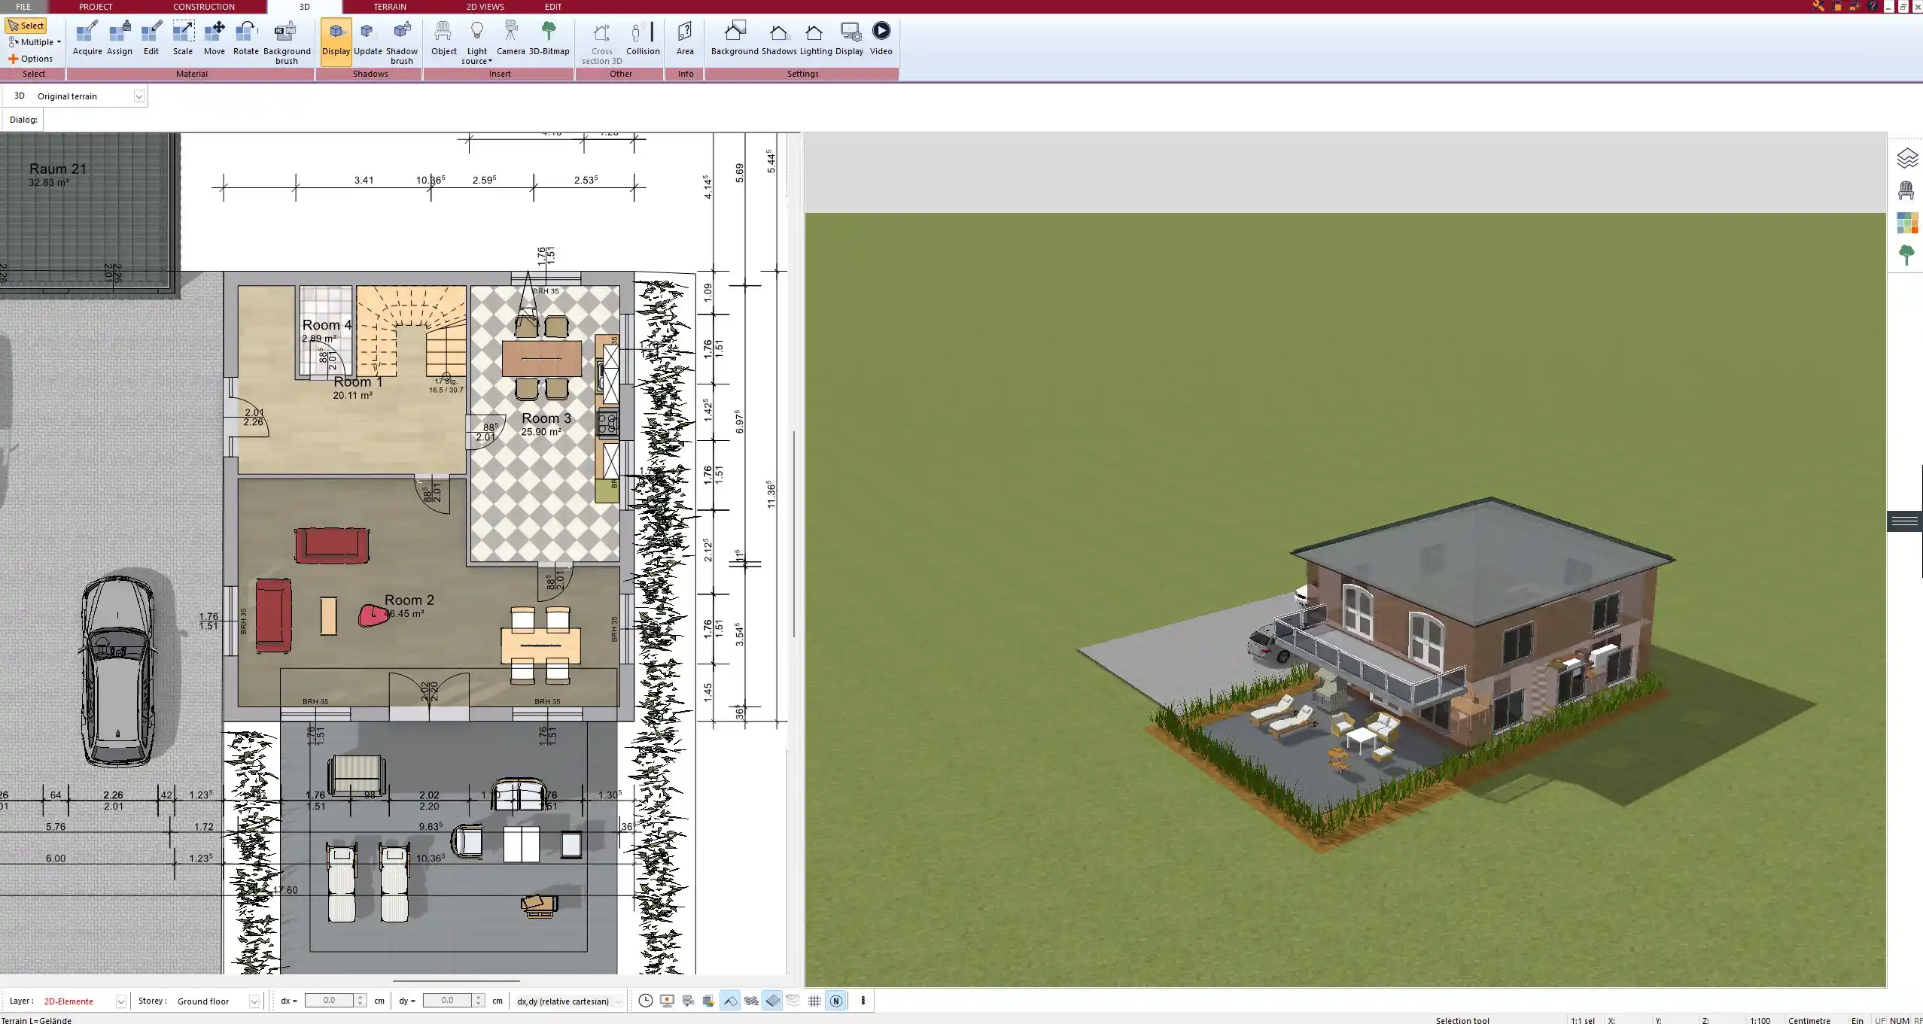Open the furniture catalog sidebar icon
This screenshot has width=1923, height=1024.
1906,191
